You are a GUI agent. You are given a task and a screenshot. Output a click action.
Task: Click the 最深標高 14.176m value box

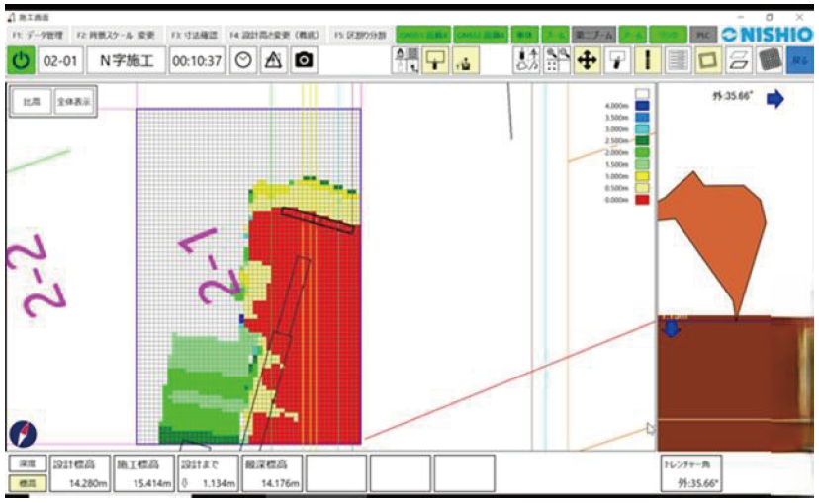click(272, 473)
